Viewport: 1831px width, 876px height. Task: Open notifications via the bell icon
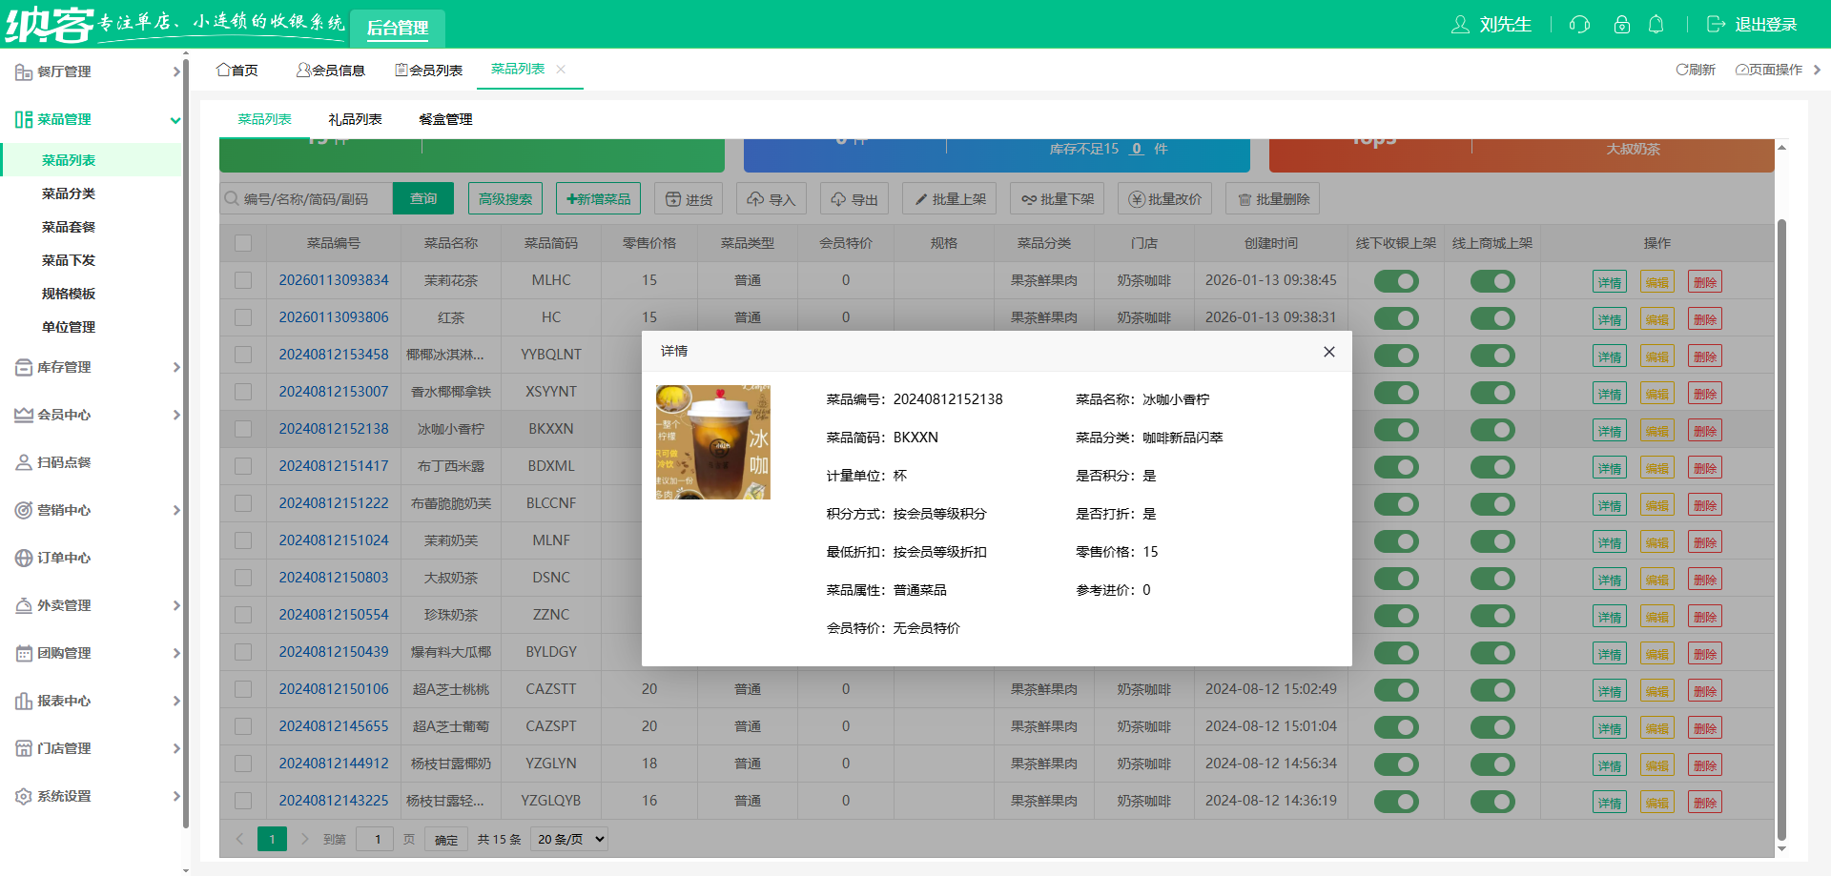(x=1656, y=25)
